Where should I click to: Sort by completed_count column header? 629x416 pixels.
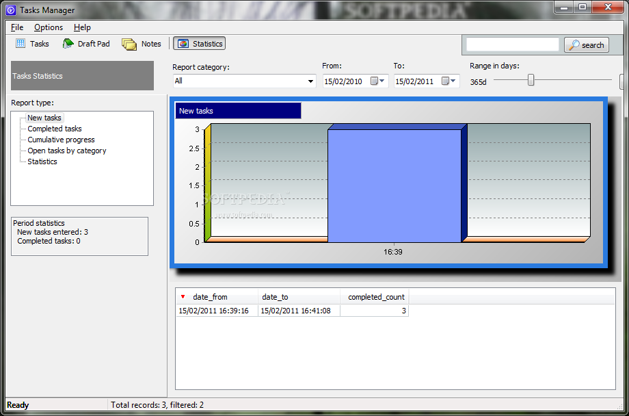(375, 297)
